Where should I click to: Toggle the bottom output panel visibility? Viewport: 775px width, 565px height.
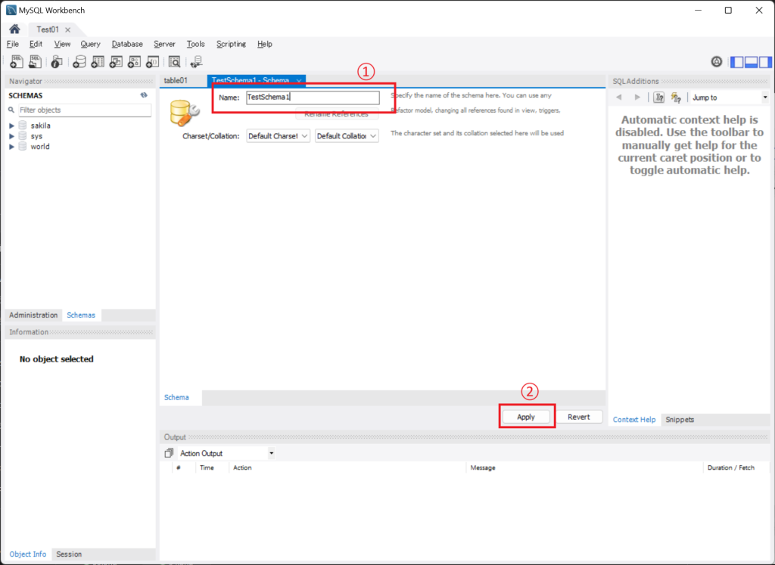pos(749,62)
